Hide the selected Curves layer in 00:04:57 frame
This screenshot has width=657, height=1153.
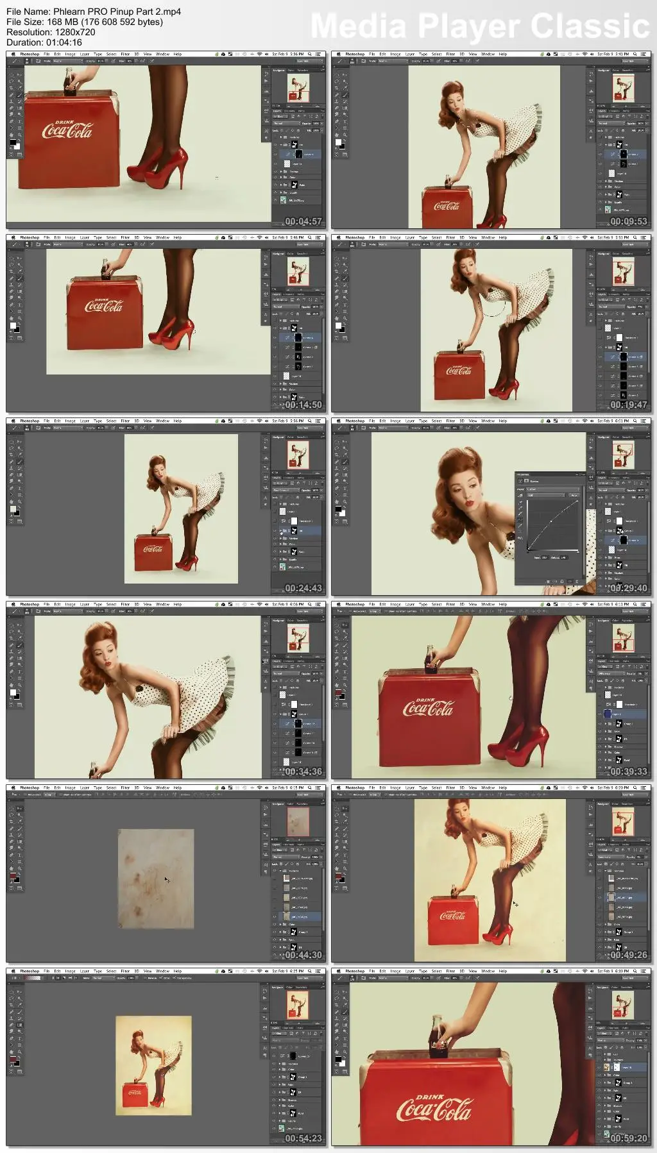pyautogui.click(x=275, y=155)
